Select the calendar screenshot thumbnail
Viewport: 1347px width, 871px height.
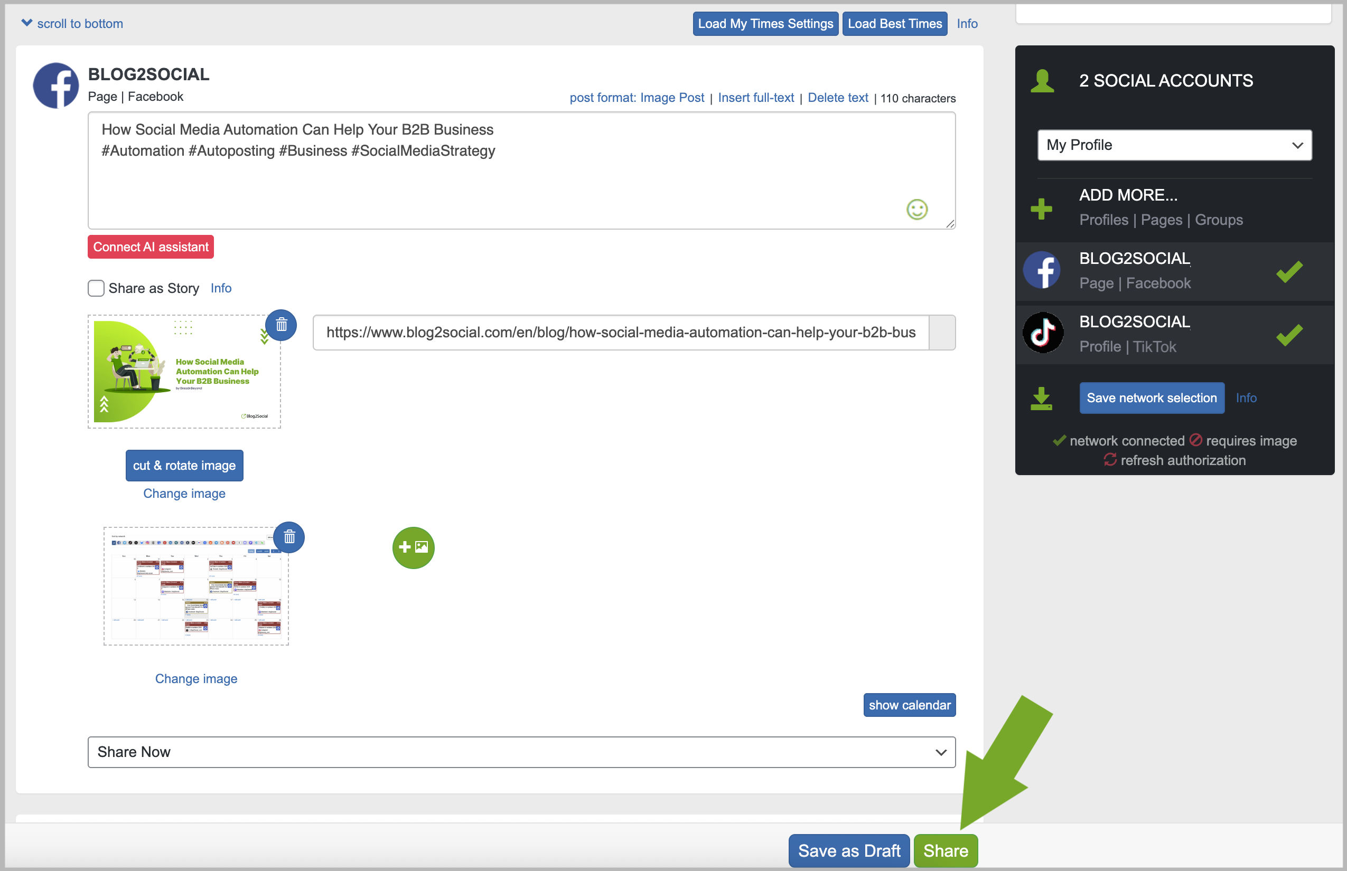point(196,586)
